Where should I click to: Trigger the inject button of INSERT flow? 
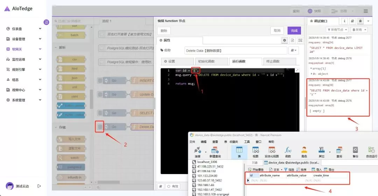(x=100, y=81)
